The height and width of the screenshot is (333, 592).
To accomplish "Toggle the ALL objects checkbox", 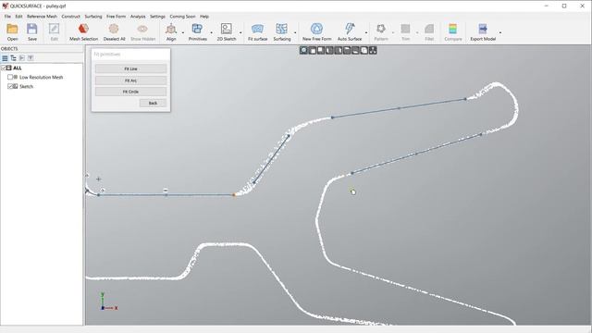I will [4, 68].
